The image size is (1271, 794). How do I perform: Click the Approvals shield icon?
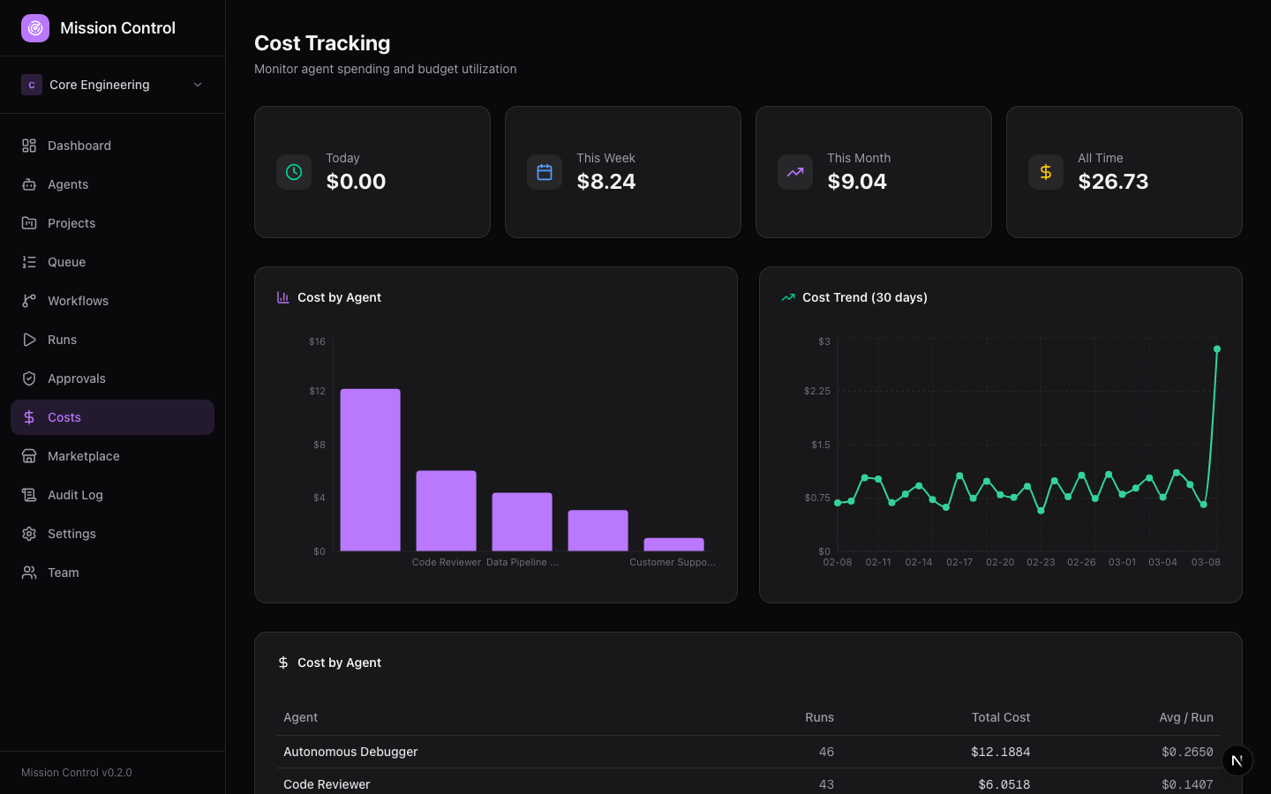tap(28, 378)
